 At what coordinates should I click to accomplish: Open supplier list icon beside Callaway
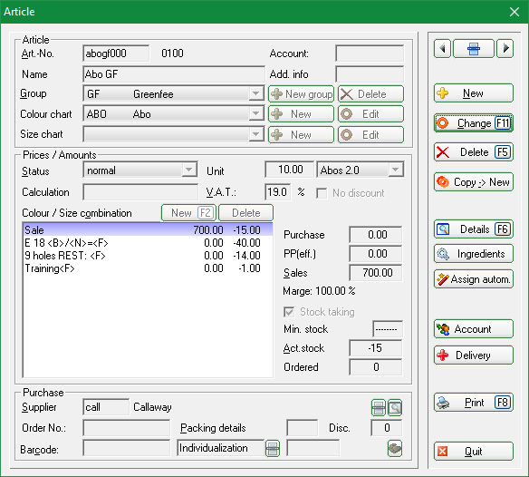[x=379, y=408]
